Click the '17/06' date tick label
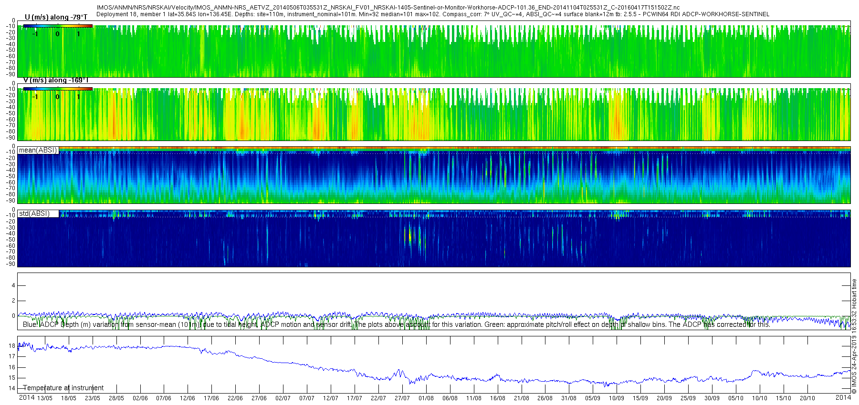 [x=211, y=398]
